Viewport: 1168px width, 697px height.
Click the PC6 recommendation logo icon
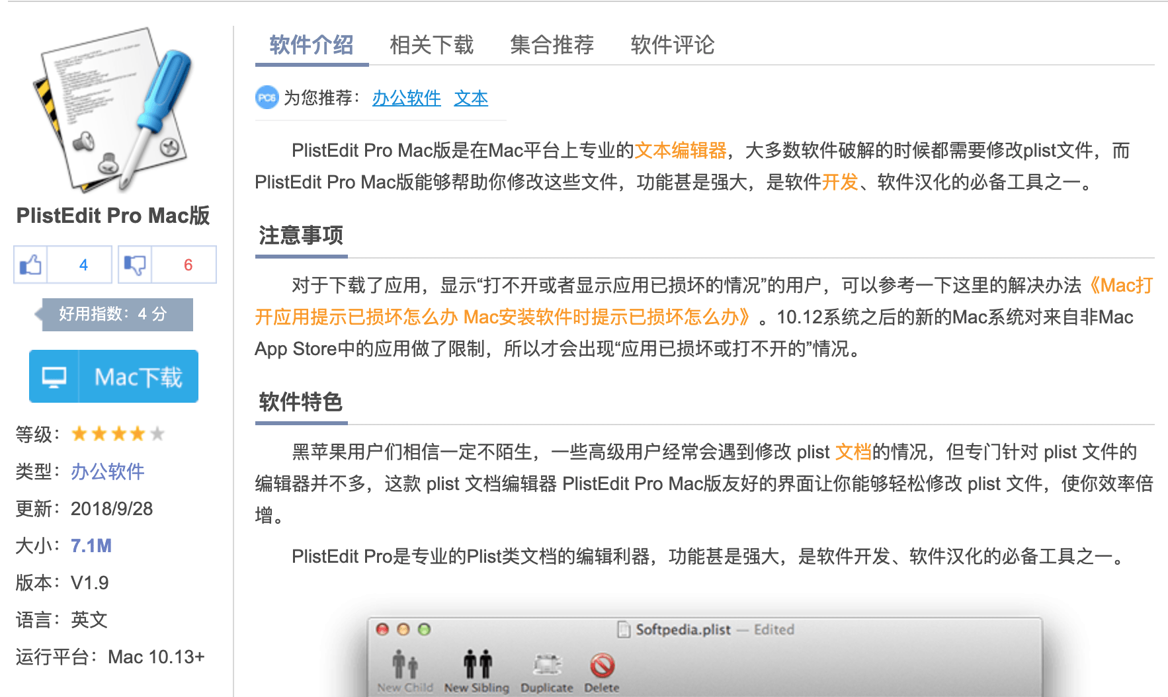267,98
